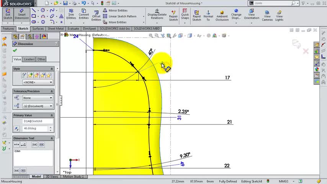Open View Orientation

coord(252,14)
